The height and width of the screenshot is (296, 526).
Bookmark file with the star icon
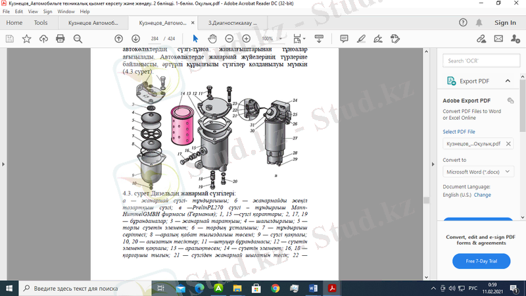click(26, 39)
